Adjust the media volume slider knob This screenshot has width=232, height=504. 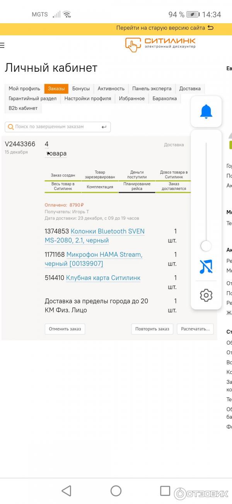[x=206, y=246]
